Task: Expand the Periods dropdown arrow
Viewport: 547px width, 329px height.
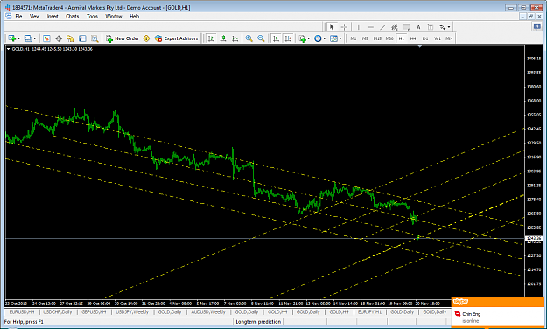Action: (325, 38)
